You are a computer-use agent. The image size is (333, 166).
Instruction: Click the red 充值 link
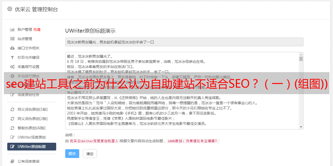point(37,29)
